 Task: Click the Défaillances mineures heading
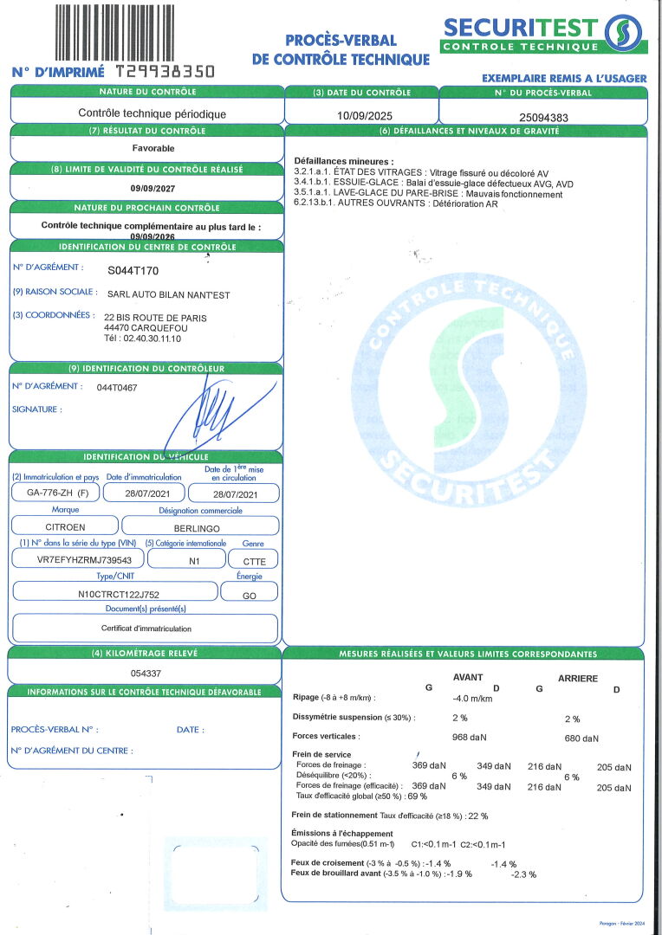[x=344, y=162]
